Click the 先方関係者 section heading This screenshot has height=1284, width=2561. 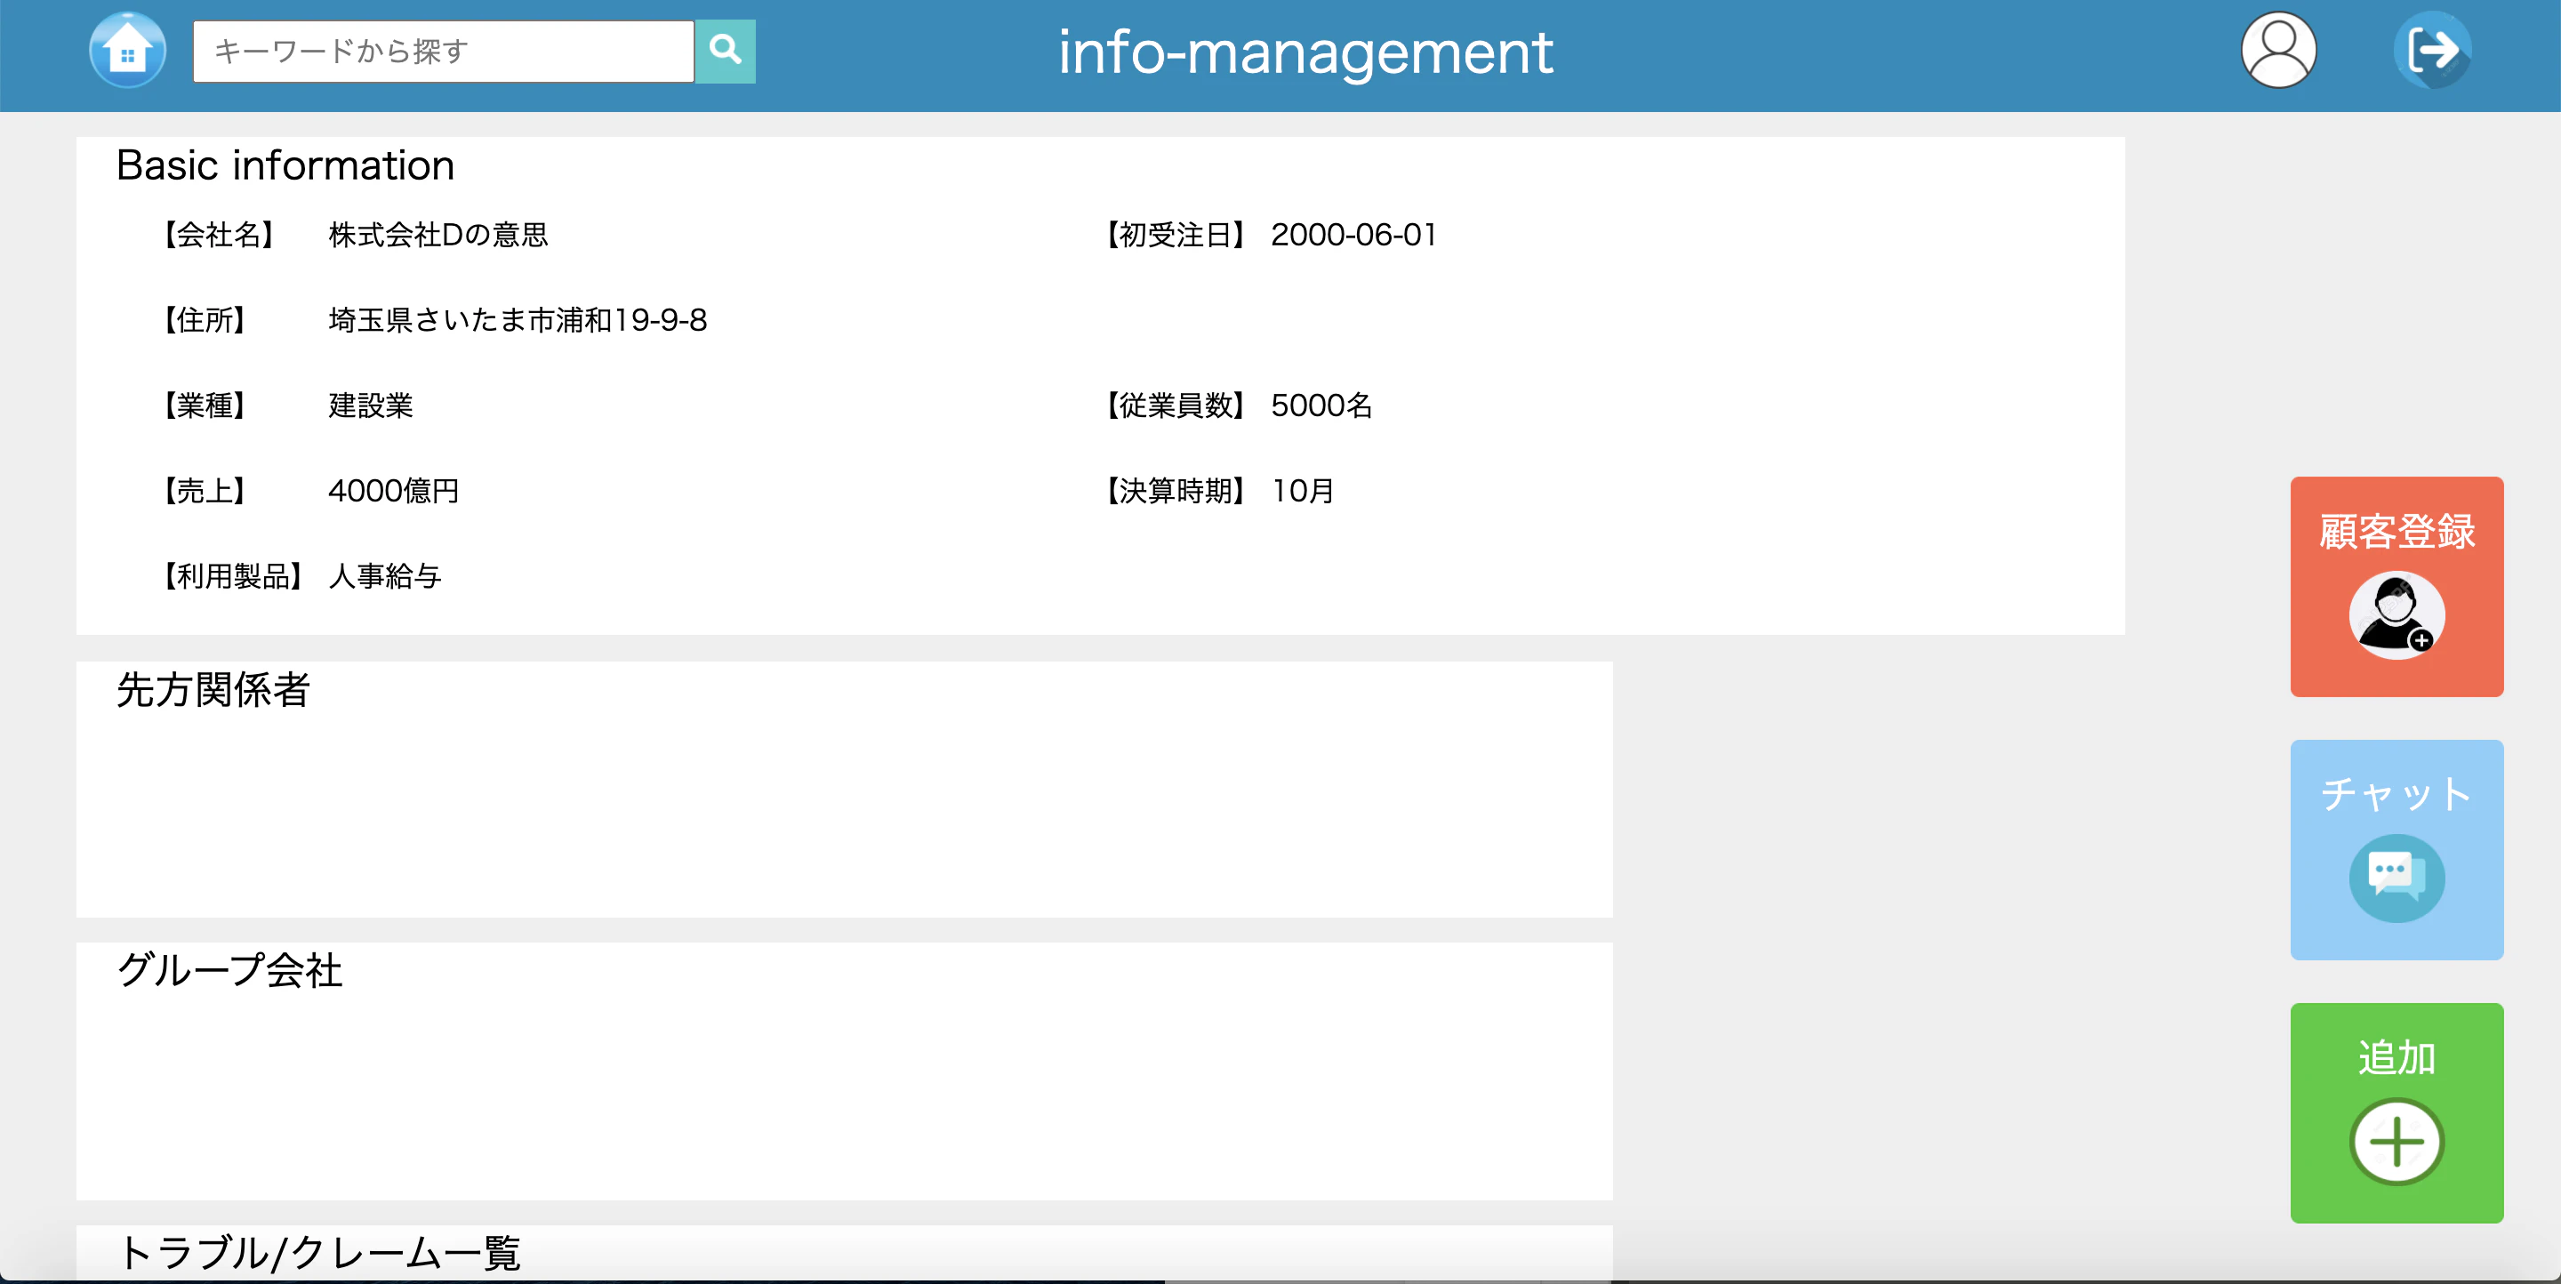point(213,690)
